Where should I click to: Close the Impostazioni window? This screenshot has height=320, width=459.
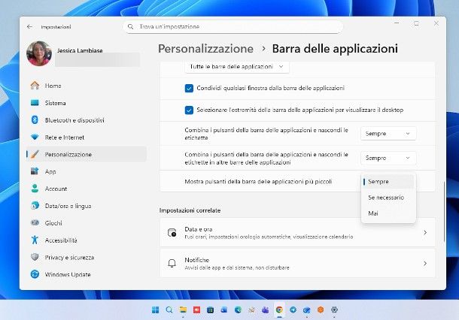(x=436, y=23)
